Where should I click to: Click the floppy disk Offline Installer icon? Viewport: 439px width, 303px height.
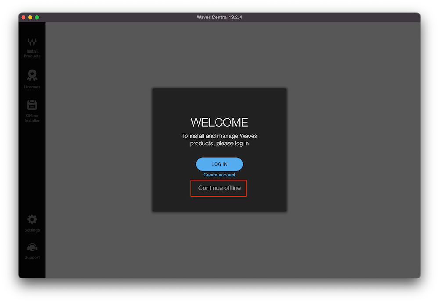[32, 105]
